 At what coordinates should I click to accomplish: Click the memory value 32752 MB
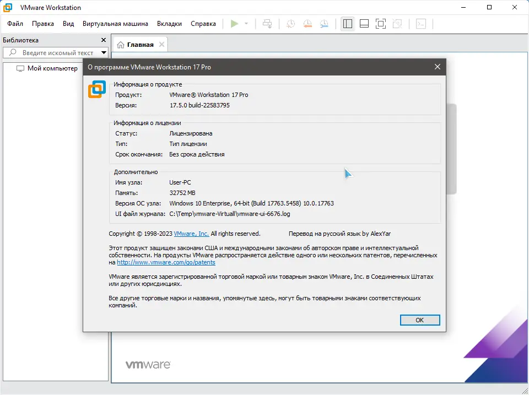click(182, 193)
